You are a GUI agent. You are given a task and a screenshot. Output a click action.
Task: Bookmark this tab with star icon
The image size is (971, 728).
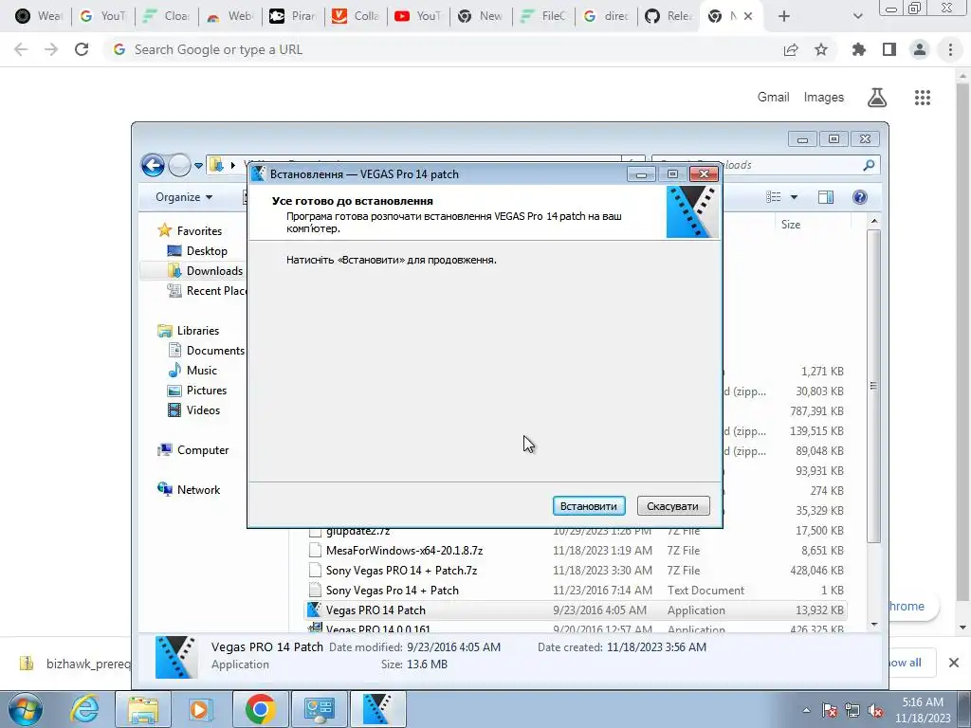tap(821, 49)
